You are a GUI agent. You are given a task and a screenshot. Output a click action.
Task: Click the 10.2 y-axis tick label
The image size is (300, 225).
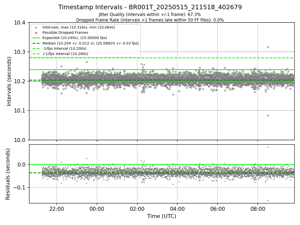coord(20,81)
